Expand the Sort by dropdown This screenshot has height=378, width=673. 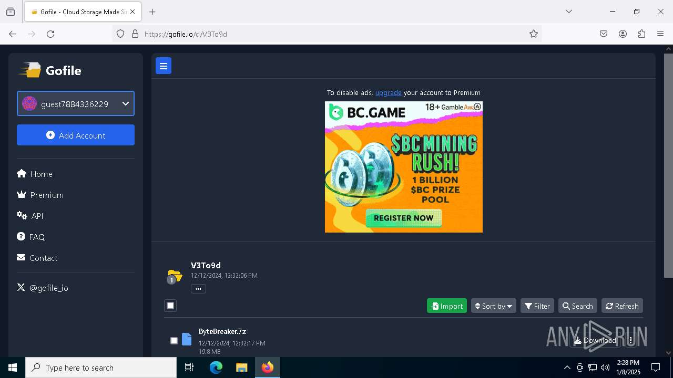[x=494, y=306]
